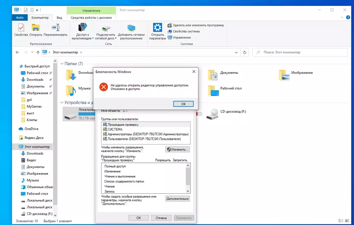
Task: Click Управление contextual tab header
Action: [x=91, y=11]
